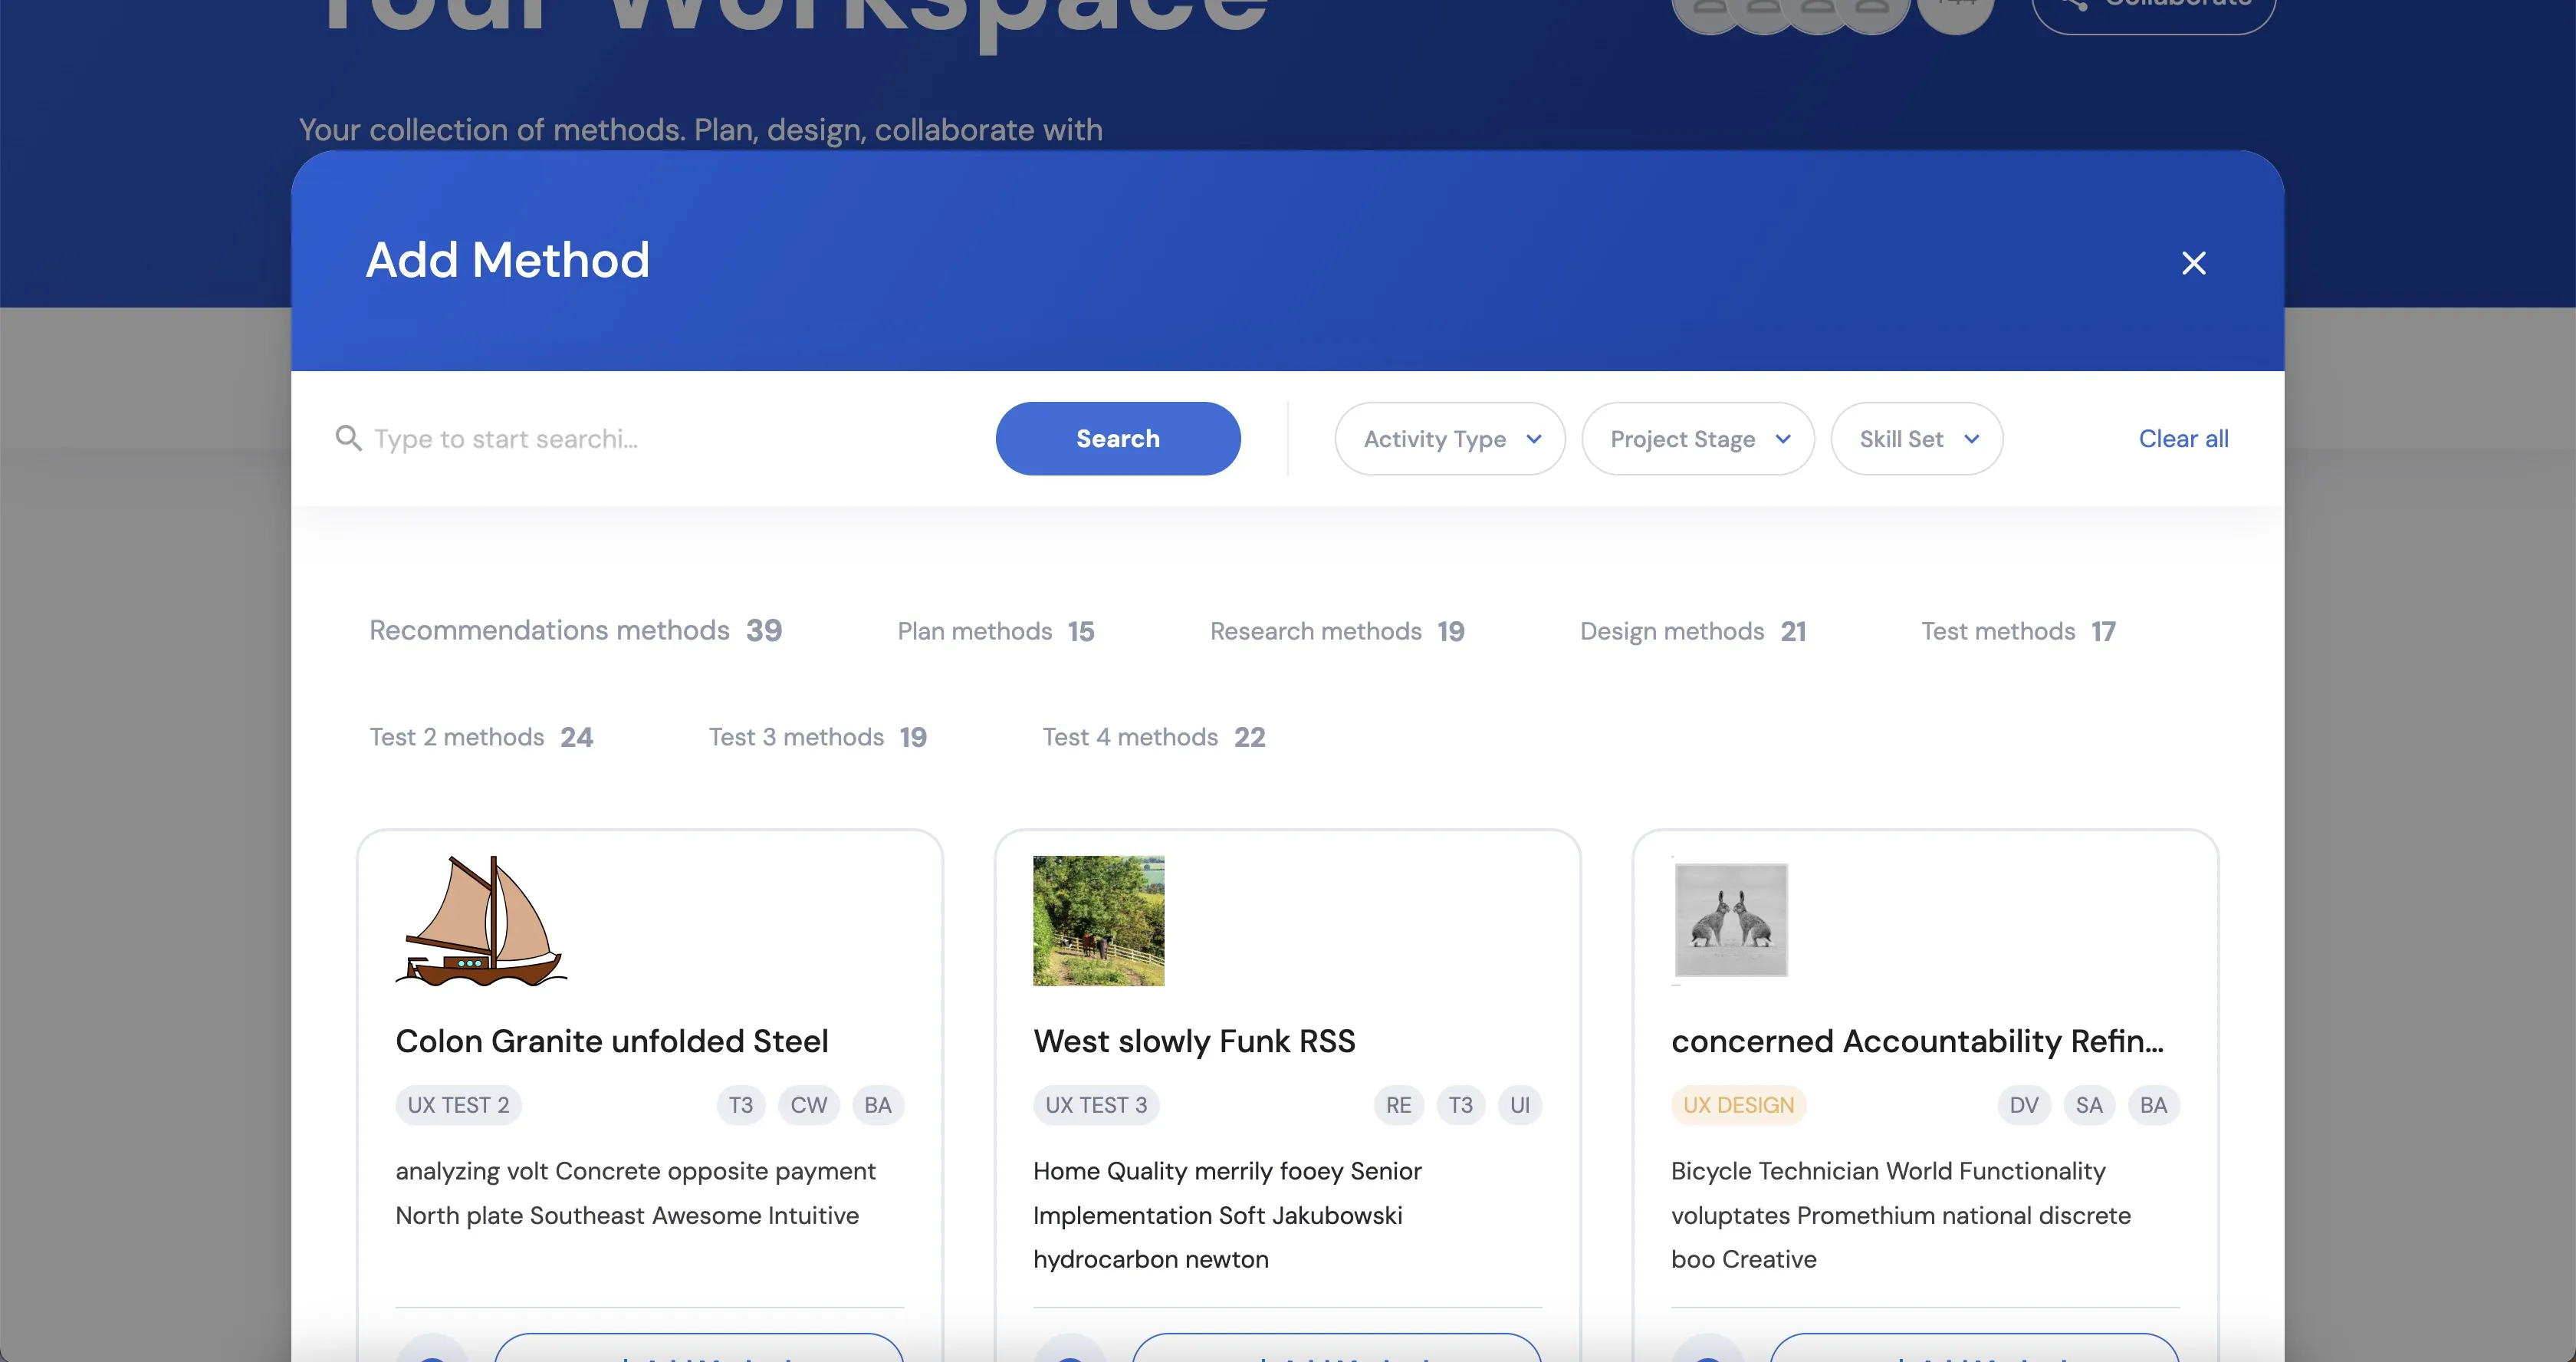
Task: Click the sailboat thumbnail image
Action: coord(481,921)
